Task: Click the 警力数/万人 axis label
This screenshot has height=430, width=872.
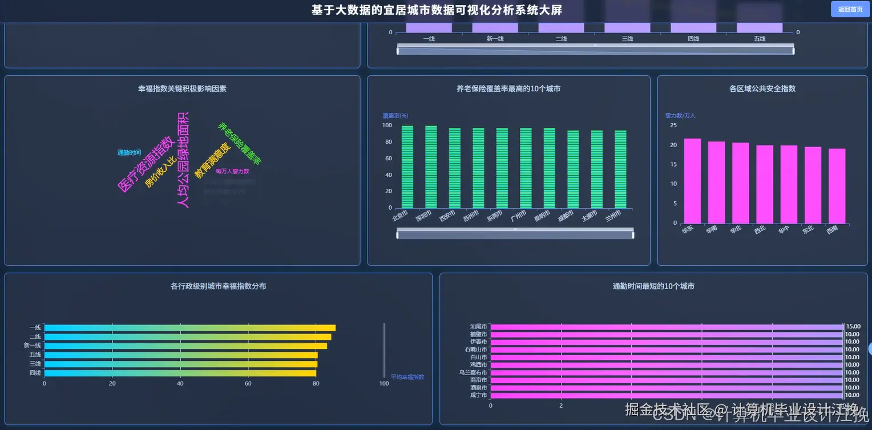Action: [x=681, y=116]
